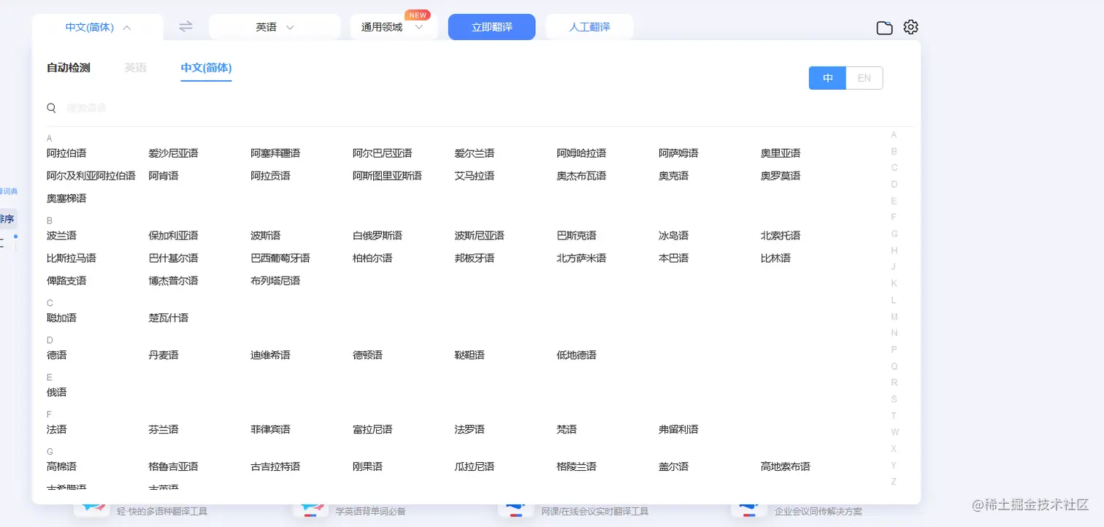1104x527 pixels.
Task: Pick 阿姆哈拉语 in the list
Action: tap(582, 153)
